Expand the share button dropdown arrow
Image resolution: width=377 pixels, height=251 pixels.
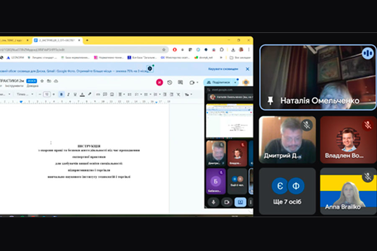tap(235, 82)
